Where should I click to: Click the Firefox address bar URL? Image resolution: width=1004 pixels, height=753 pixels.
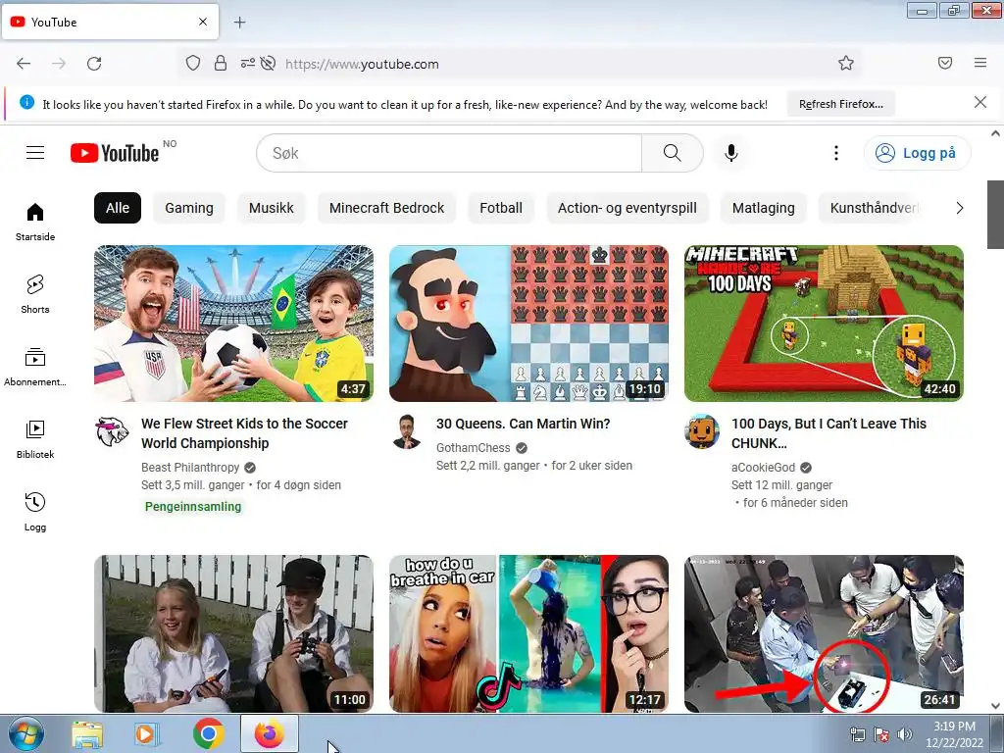tap(362, 64)
